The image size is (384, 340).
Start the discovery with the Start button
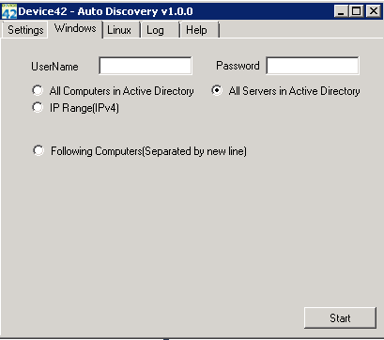click(340, 317)
